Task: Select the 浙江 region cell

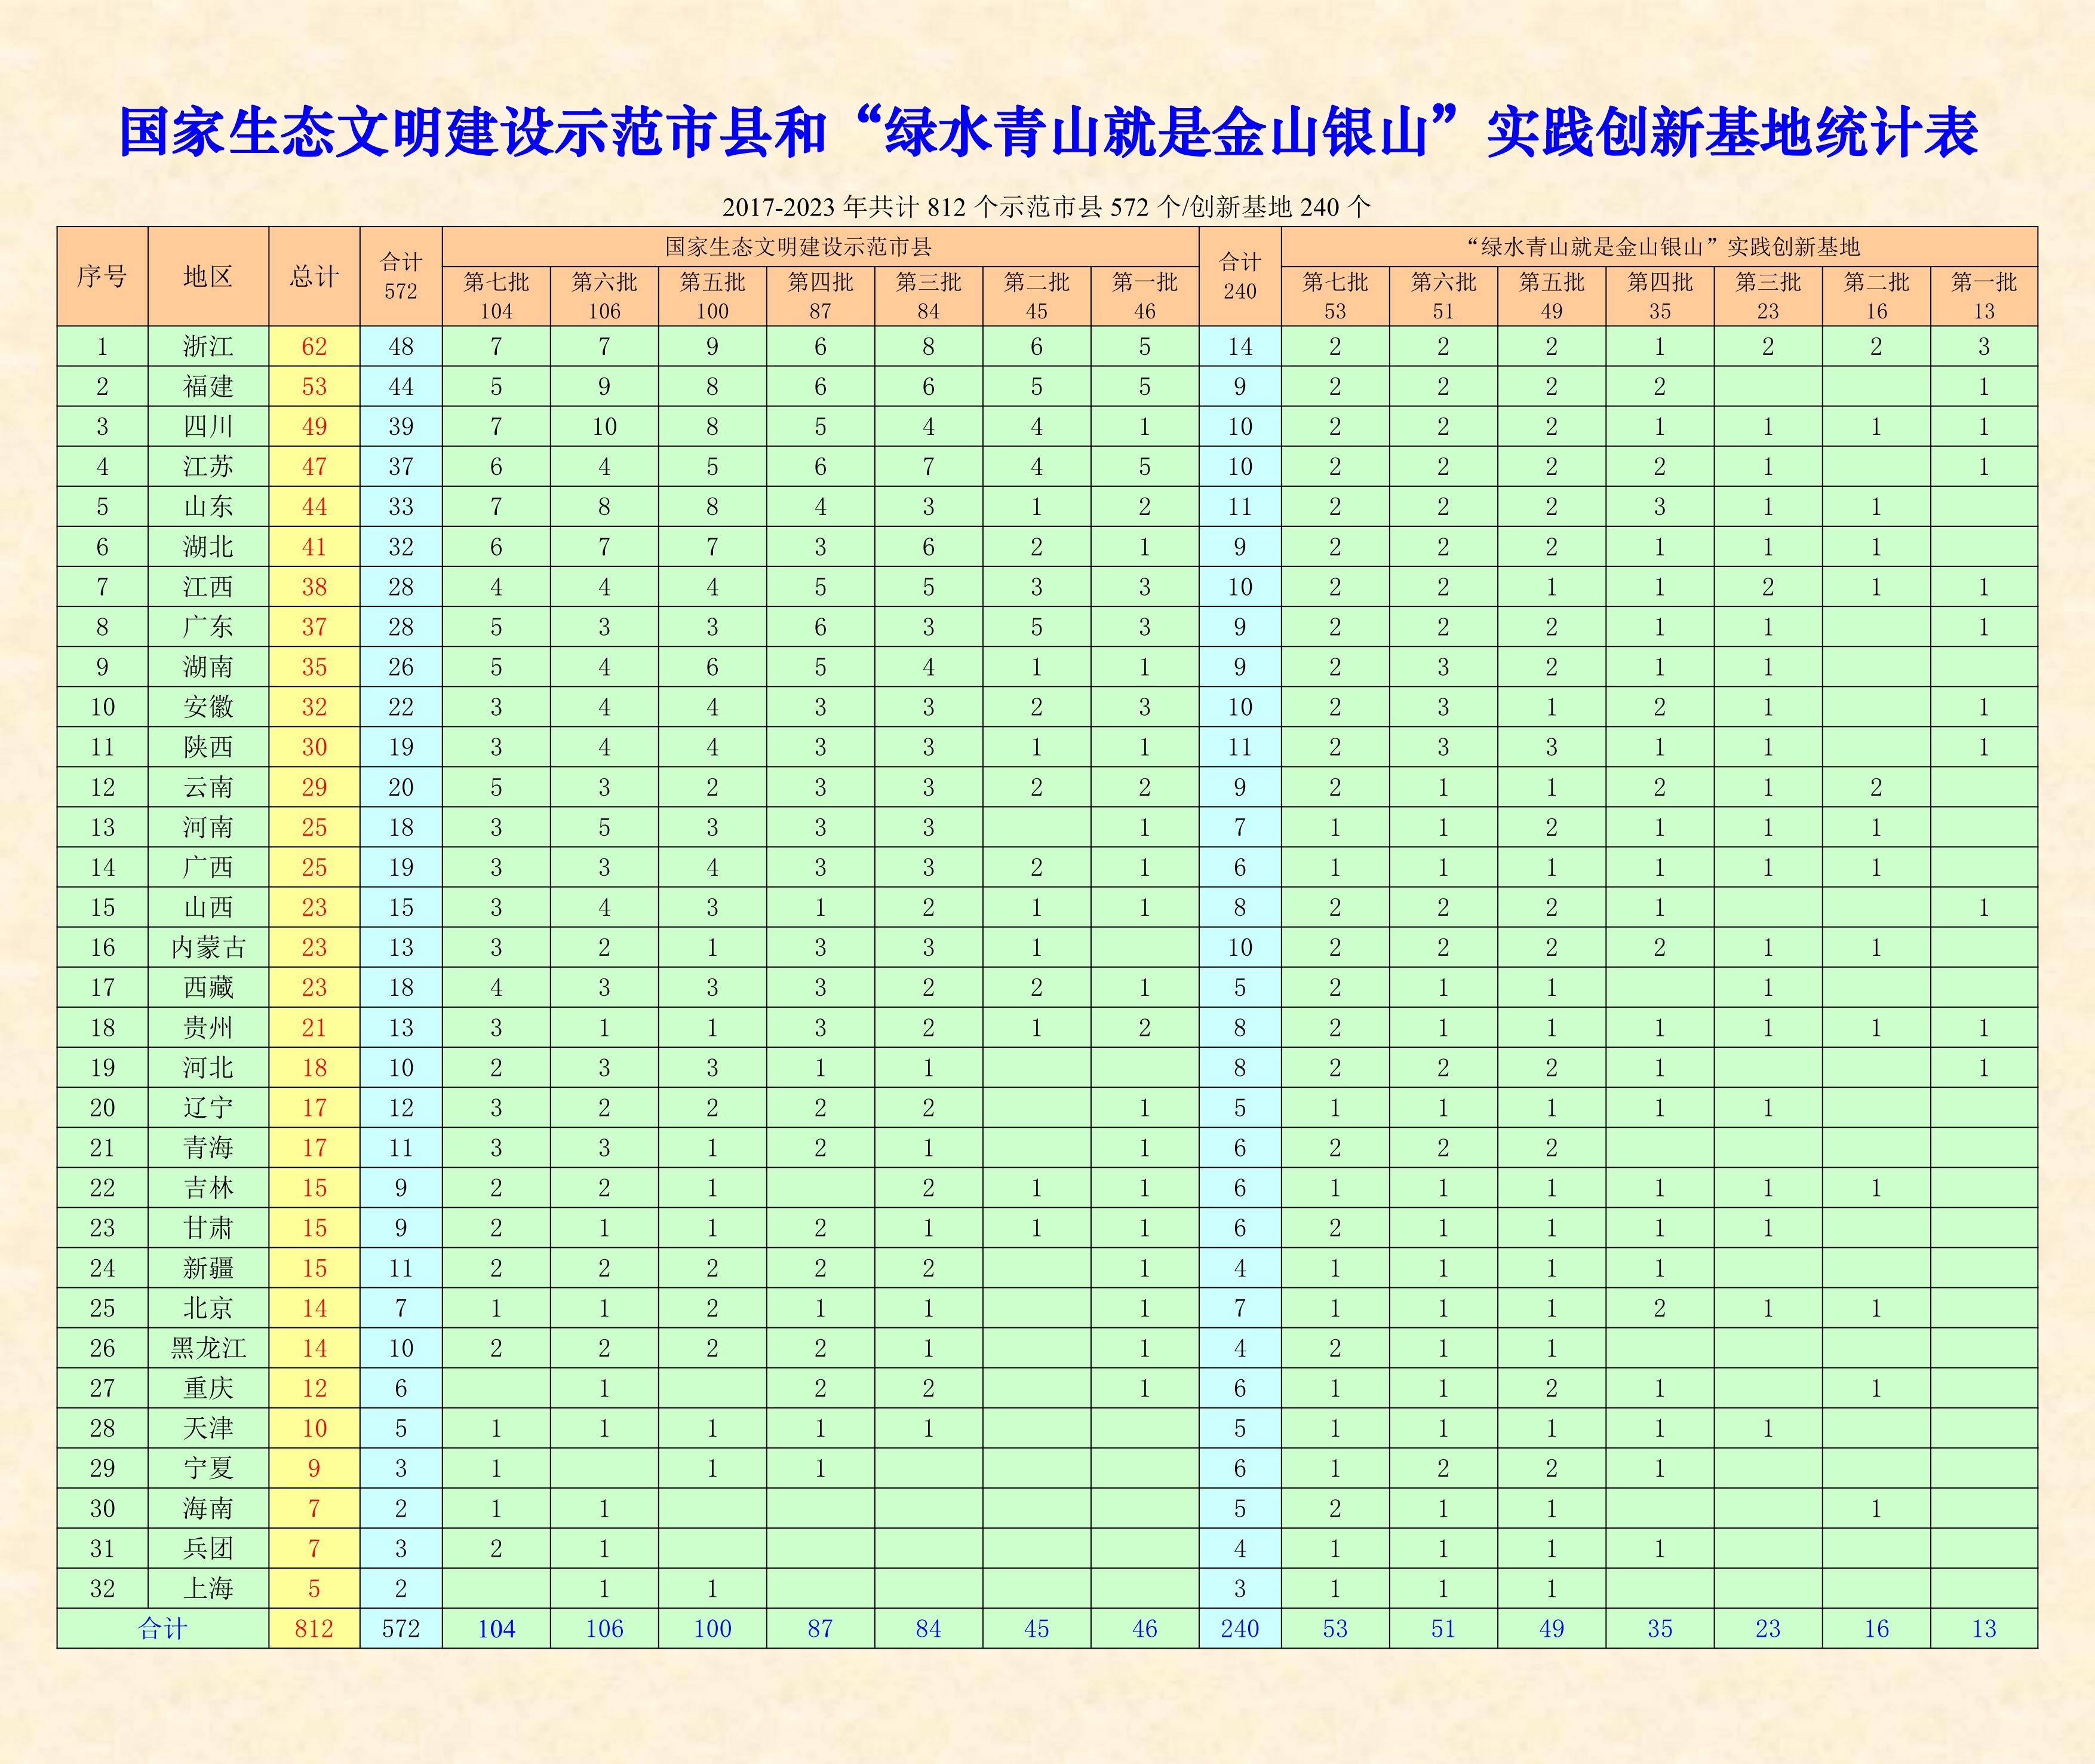Action: tap(208, 346)
